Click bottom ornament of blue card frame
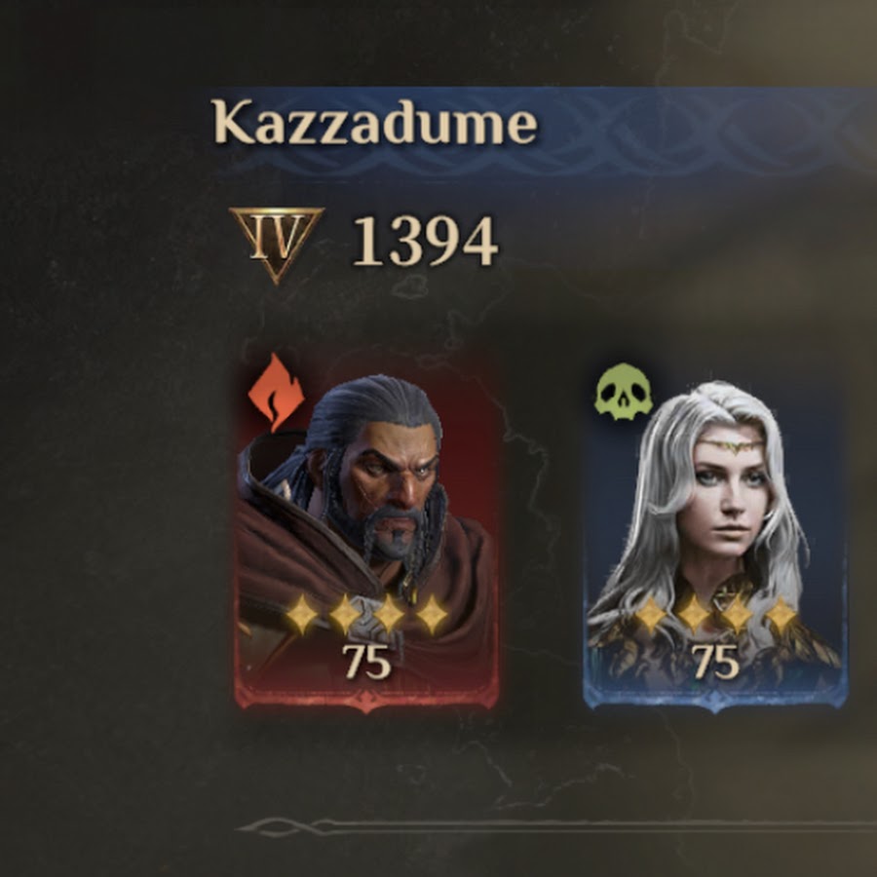Viewport: 877px width, 877px height. [715, 701]
